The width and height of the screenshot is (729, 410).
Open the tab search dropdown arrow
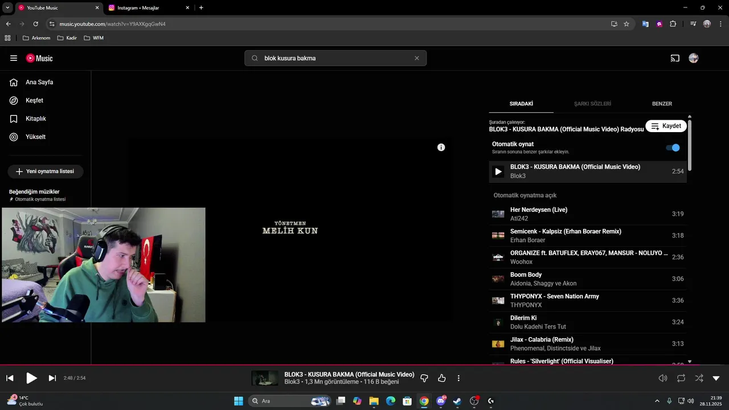[7, 8]
